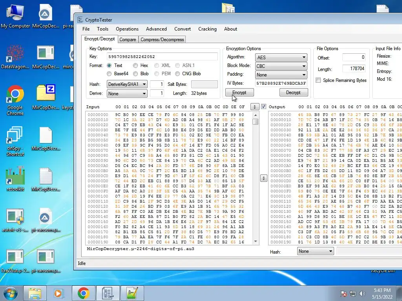Image resolution: width=402 pixels, height=301 pixels.
Task: Open the taskbar clock showing 5:43 PM
Action: (x=382, y=294)
